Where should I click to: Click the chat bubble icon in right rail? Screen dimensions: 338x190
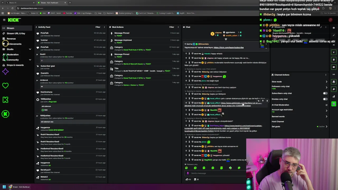pyautogui.click(x=334, y=67)
